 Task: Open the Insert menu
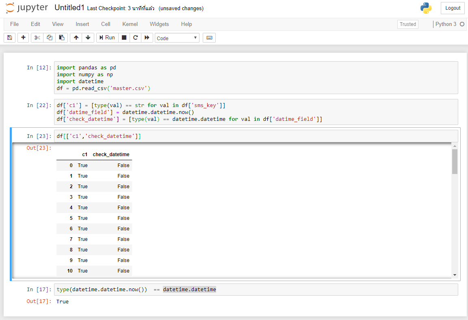[82, 24]
